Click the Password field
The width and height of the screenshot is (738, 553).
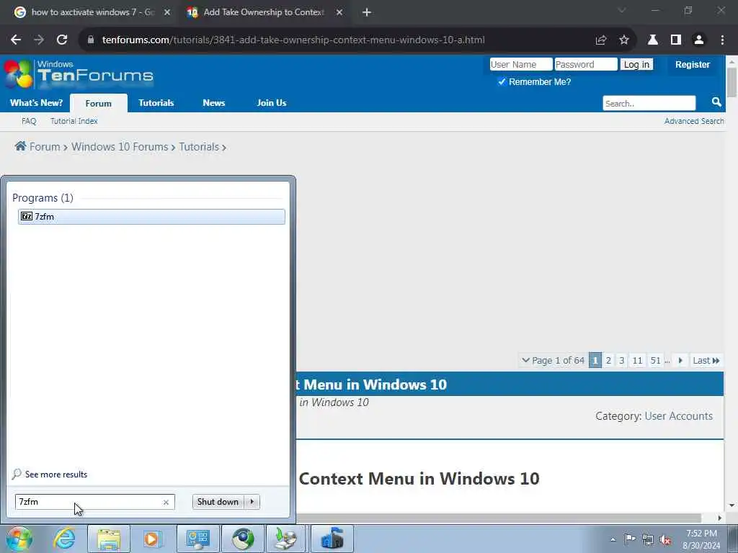(585, 64)
